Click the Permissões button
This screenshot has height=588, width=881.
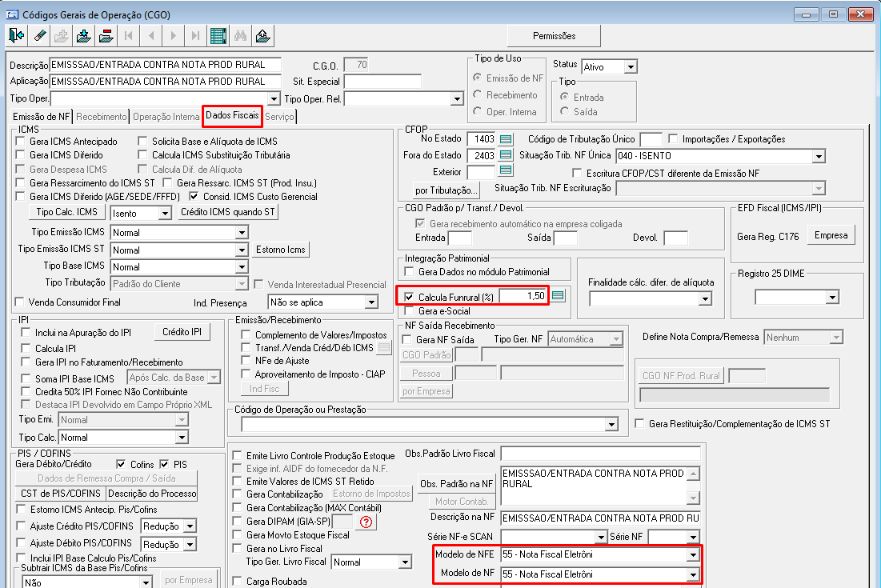pos(554,36)
